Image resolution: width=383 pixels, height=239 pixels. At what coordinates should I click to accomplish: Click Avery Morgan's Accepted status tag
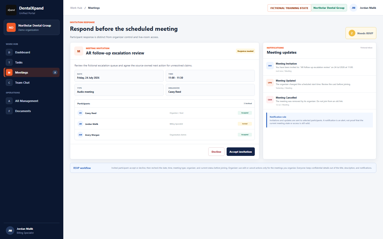[245, 135]
